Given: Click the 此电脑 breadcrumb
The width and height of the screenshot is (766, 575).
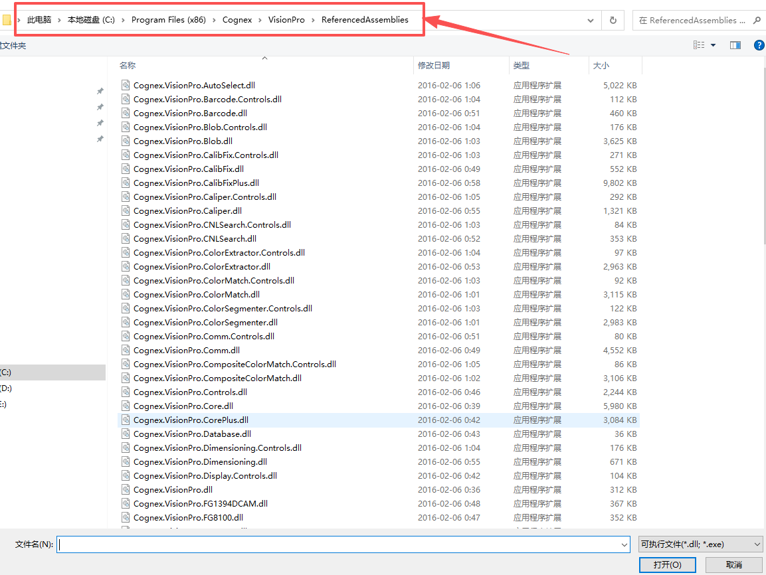Looking at the screenshot, I should (x=39, y=19).
